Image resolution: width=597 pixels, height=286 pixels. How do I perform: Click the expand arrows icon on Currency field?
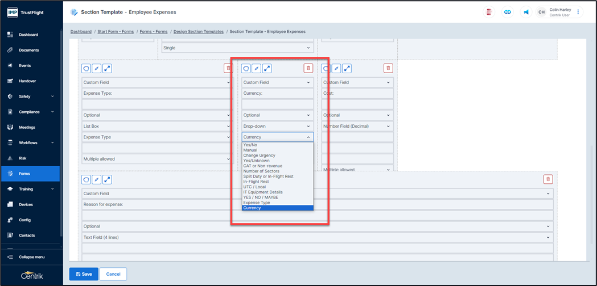tap(267, 68)
